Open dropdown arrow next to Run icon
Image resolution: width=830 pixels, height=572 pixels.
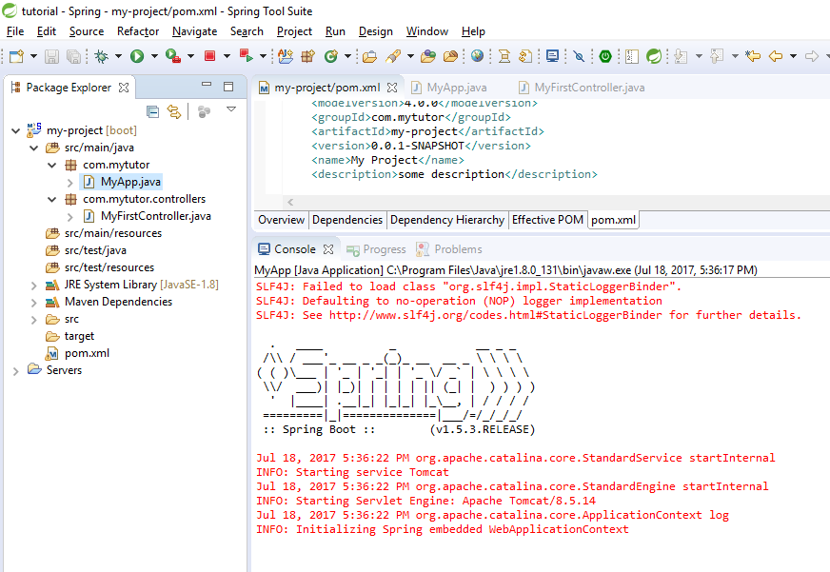154,56
